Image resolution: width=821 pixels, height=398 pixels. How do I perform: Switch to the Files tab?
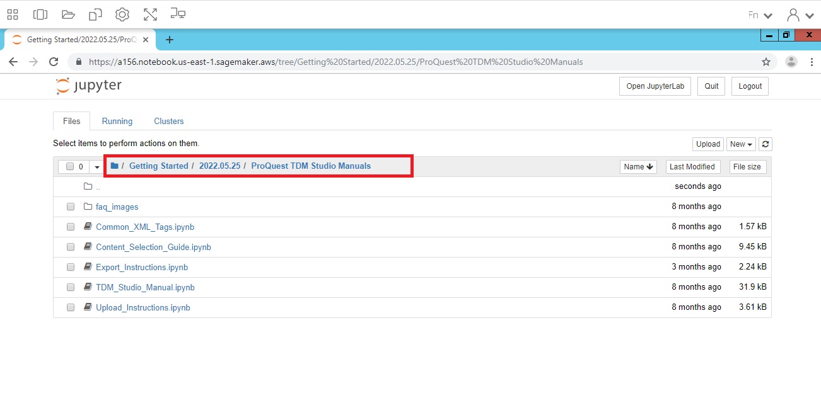[x=72, y=121]
